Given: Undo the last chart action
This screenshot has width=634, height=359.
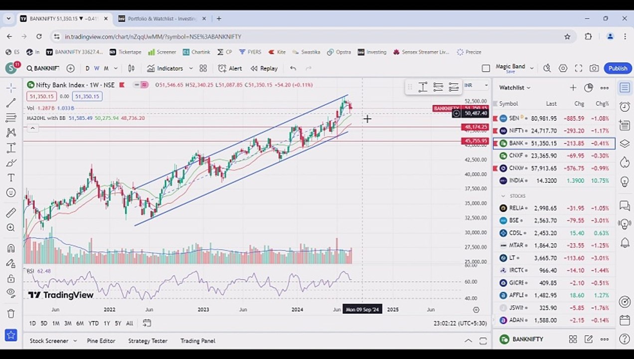Looking at the screenshot, I should point(293,68).
